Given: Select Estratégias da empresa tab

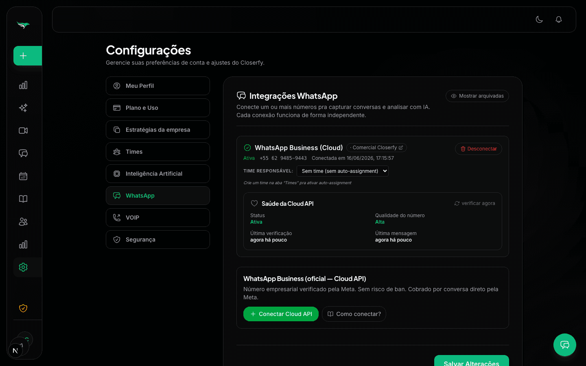Looking at the screenshot, I should [x=158, y=130].
